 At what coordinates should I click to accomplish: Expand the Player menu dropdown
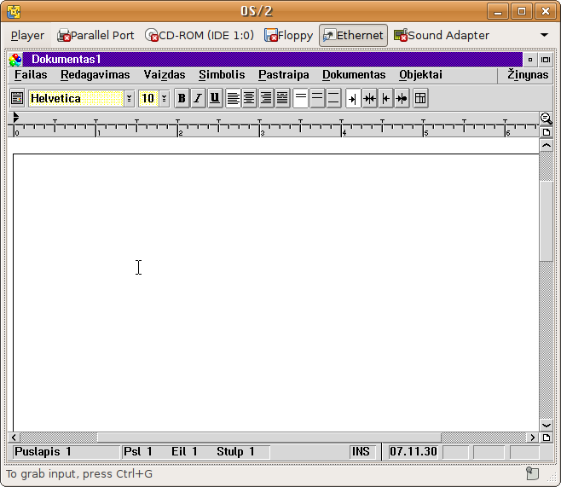[x=27, y=36]
